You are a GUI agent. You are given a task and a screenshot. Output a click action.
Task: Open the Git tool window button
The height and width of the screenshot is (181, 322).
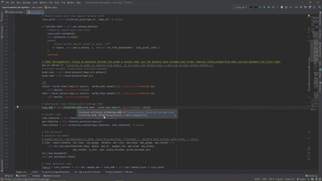click(x=9, y=176)
